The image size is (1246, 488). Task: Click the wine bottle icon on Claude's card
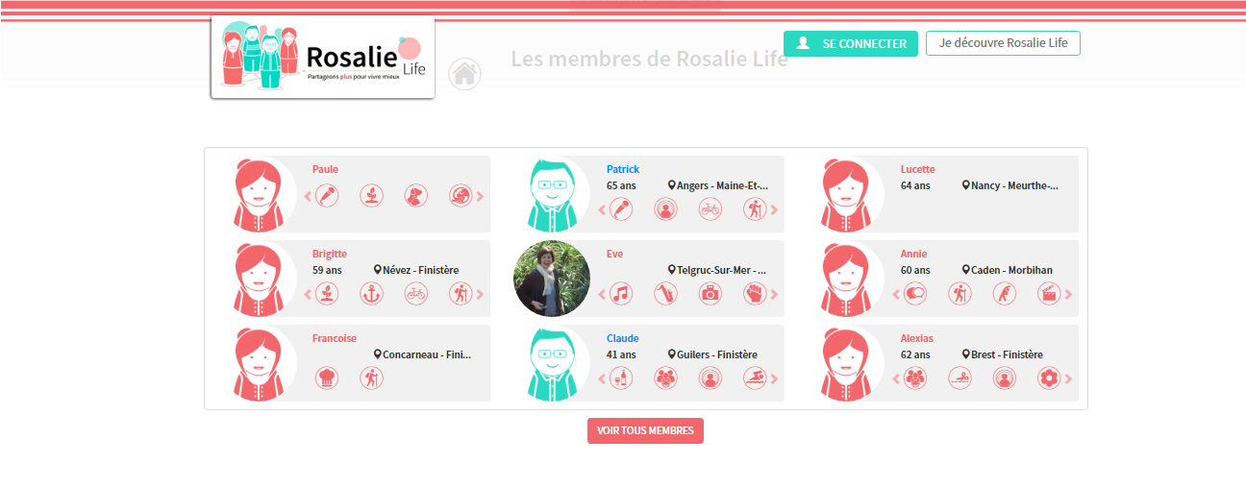(621, 378)
